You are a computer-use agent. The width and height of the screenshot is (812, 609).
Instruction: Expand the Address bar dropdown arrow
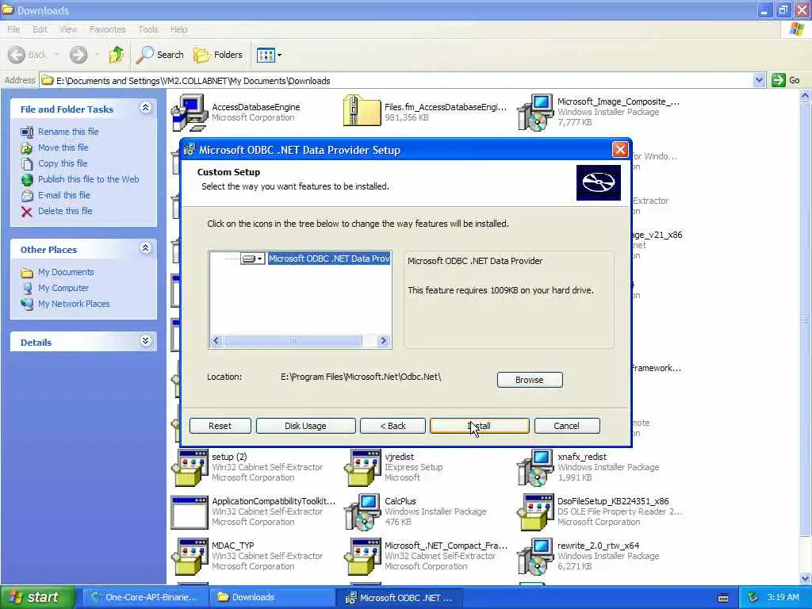point(759,80)
